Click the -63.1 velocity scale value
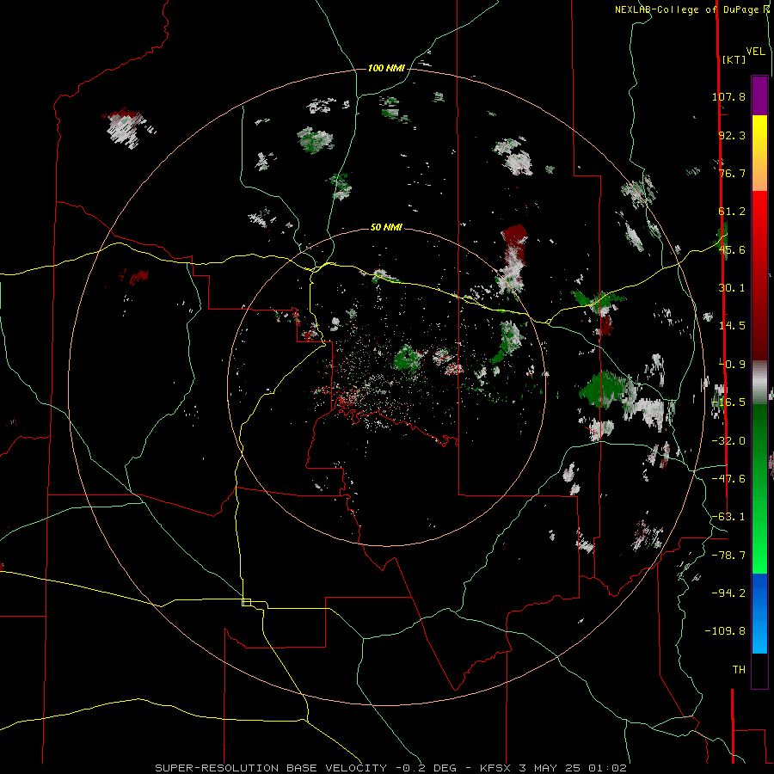This screenshot has height=774, width=774. (x=728, y=517)
